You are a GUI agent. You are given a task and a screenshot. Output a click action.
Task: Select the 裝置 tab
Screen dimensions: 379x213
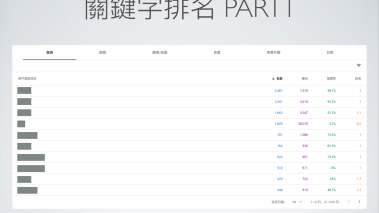[x=216, y=53]
